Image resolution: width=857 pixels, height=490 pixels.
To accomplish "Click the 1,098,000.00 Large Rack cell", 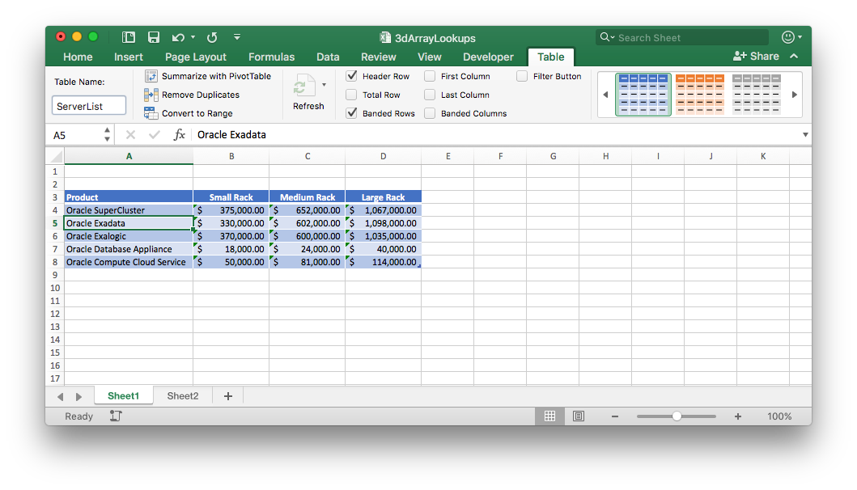I will click(x=383, y=223).
